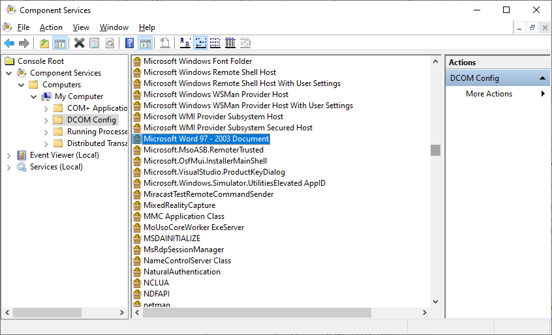552x335 pixels.
Task: Click the tree pane scroll right arrow
Action: tap(122, 312)
